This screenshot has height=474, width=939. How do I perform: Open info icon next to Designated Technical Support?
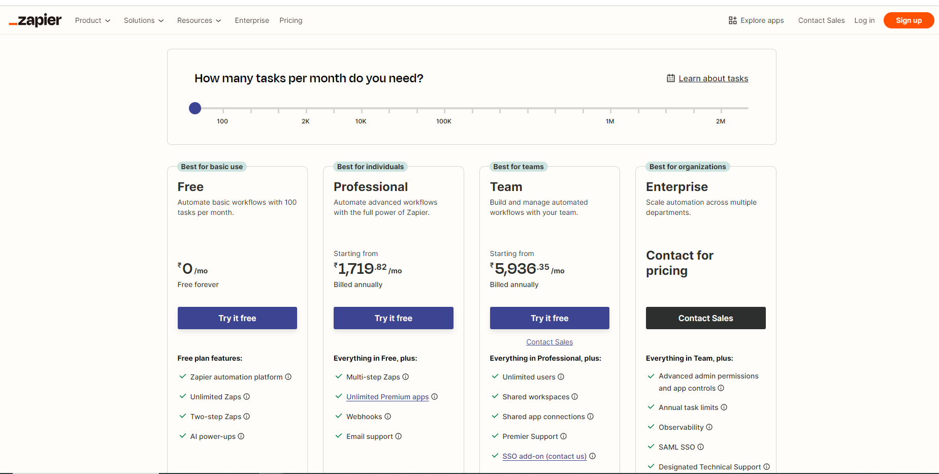click(x=766, y=467)
